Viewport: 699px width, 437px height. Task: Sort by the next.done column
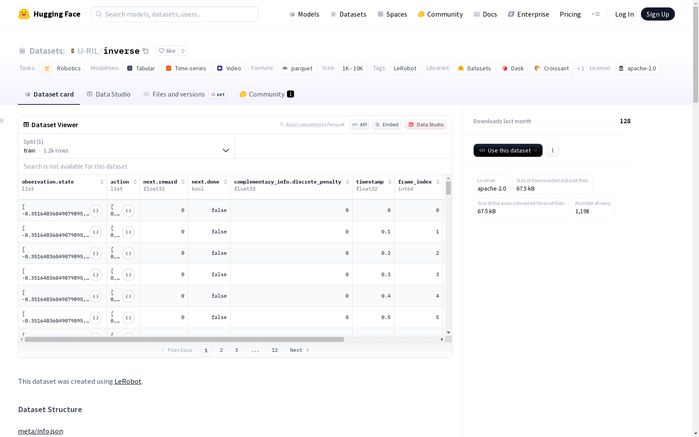(x=225, y=182)
